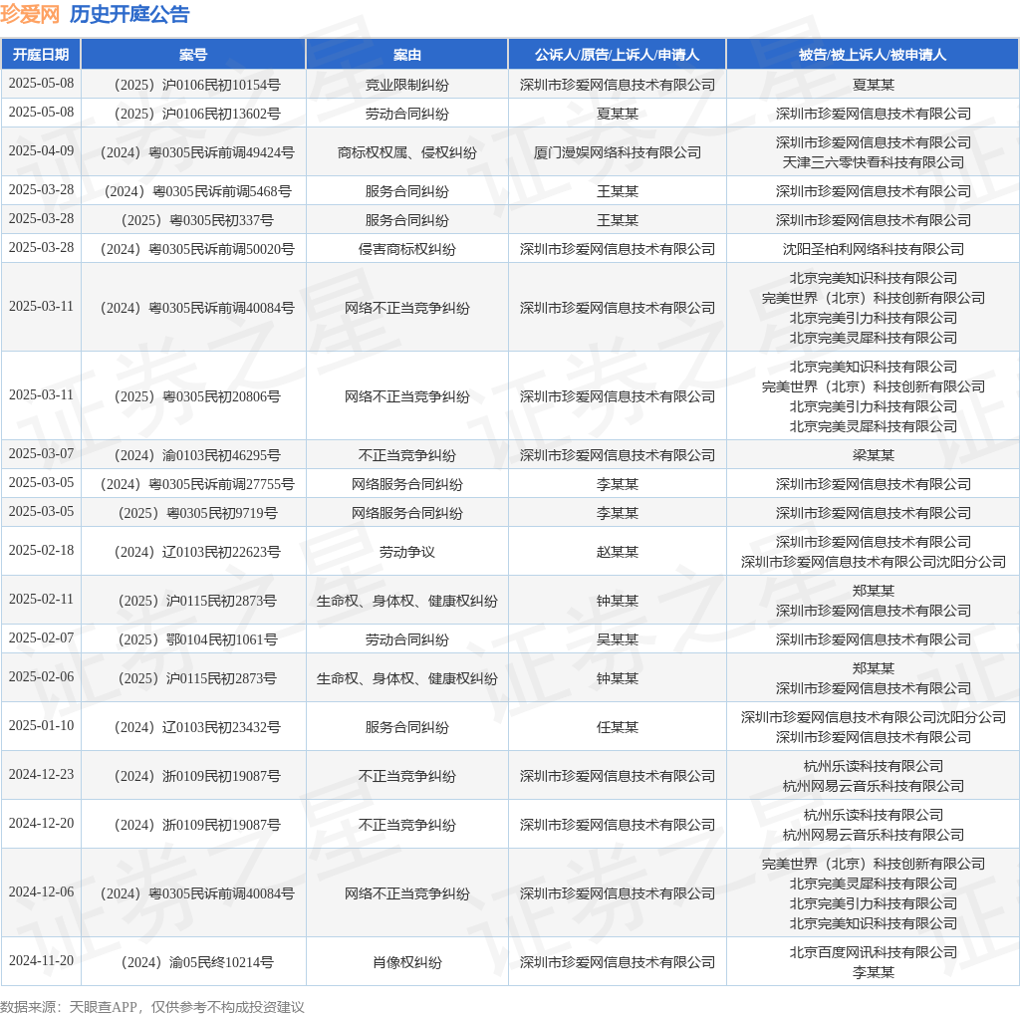Click defendant 北京百度网讯科技有限公司

click(x=873, y=952)
